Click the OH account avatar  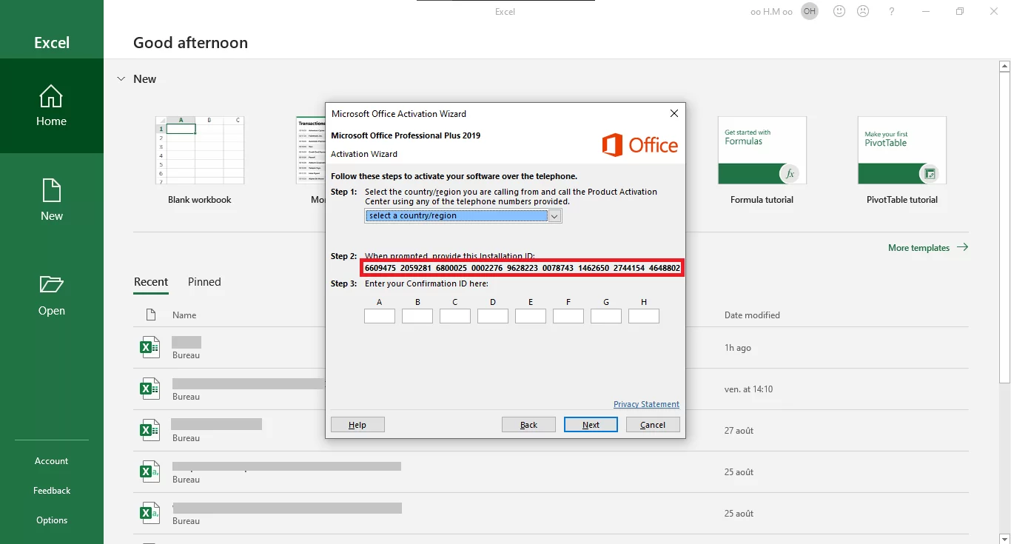point(810,11)
